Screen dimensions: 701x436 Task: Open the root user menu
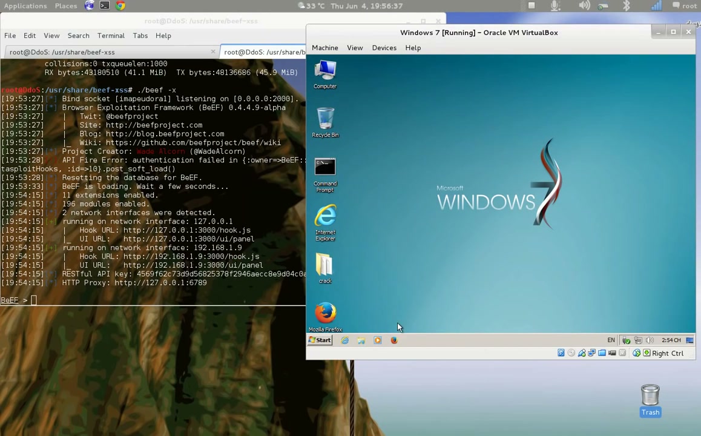coord(685,6)
